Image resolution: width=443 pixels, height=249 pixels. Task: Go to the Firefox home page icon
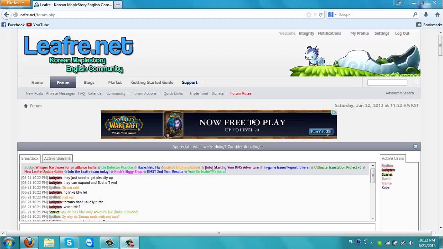[x=437, y=15]
